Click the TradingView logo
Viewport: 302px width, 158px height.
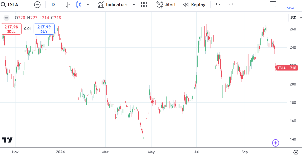7,140
